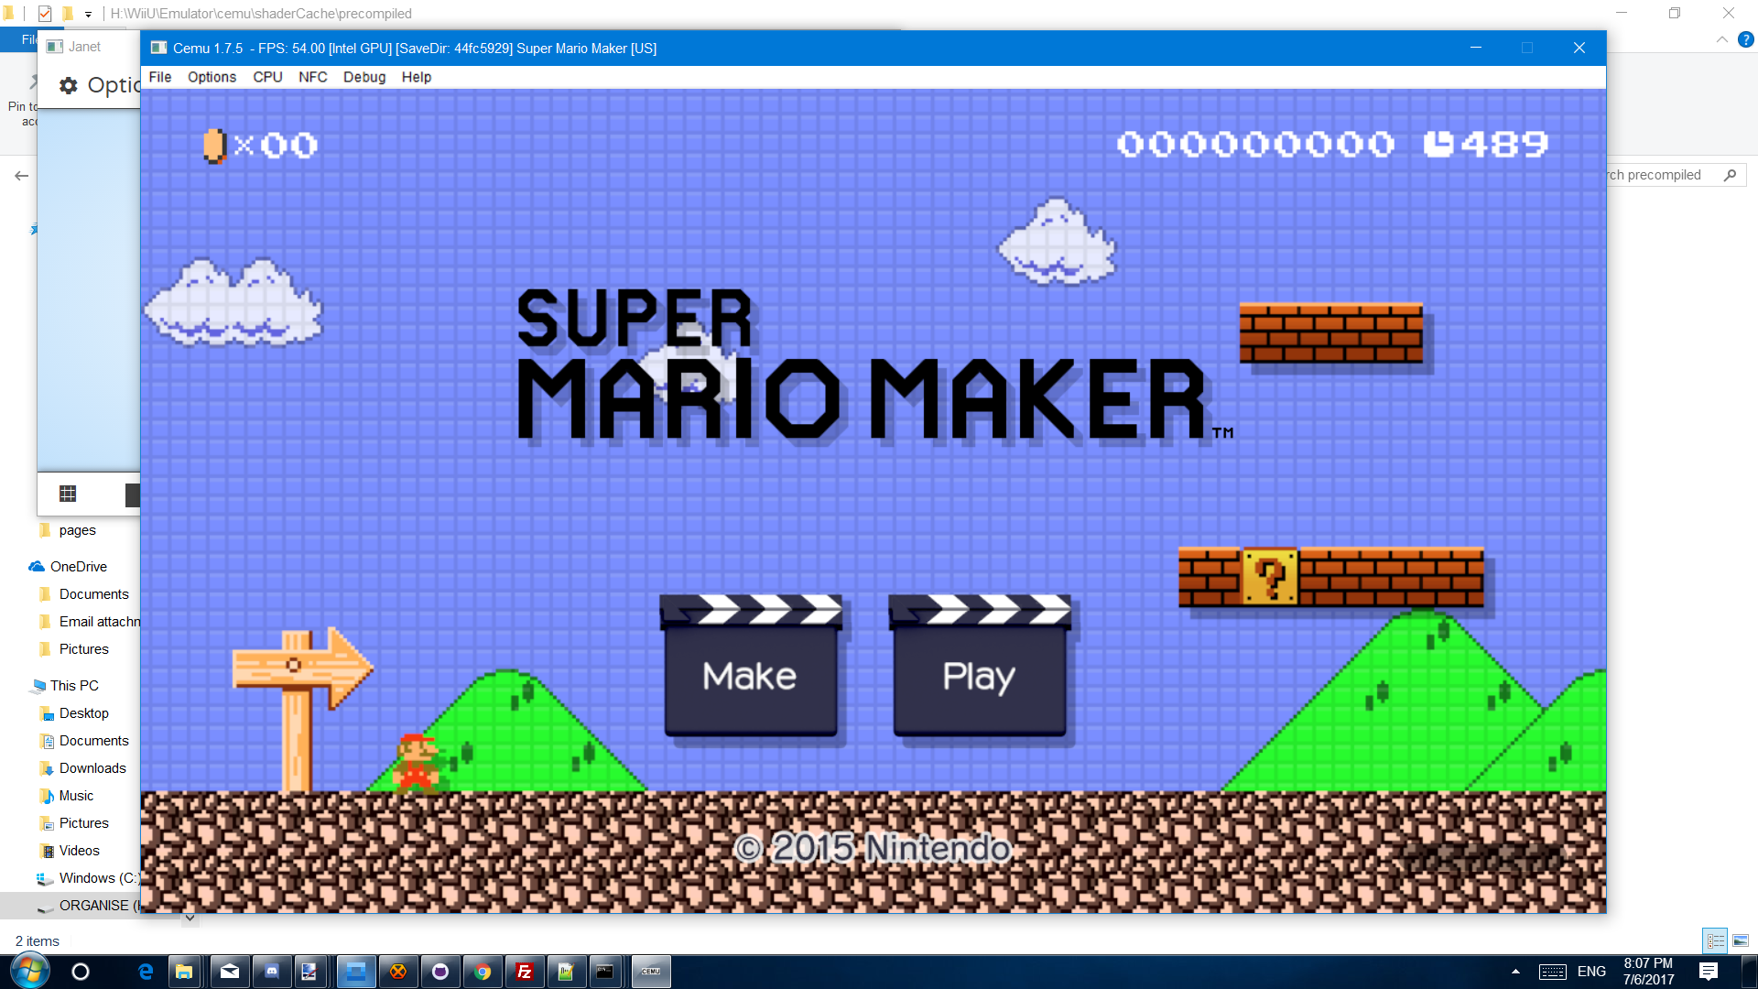Select Windows (C:) drive

coord(98,878)
